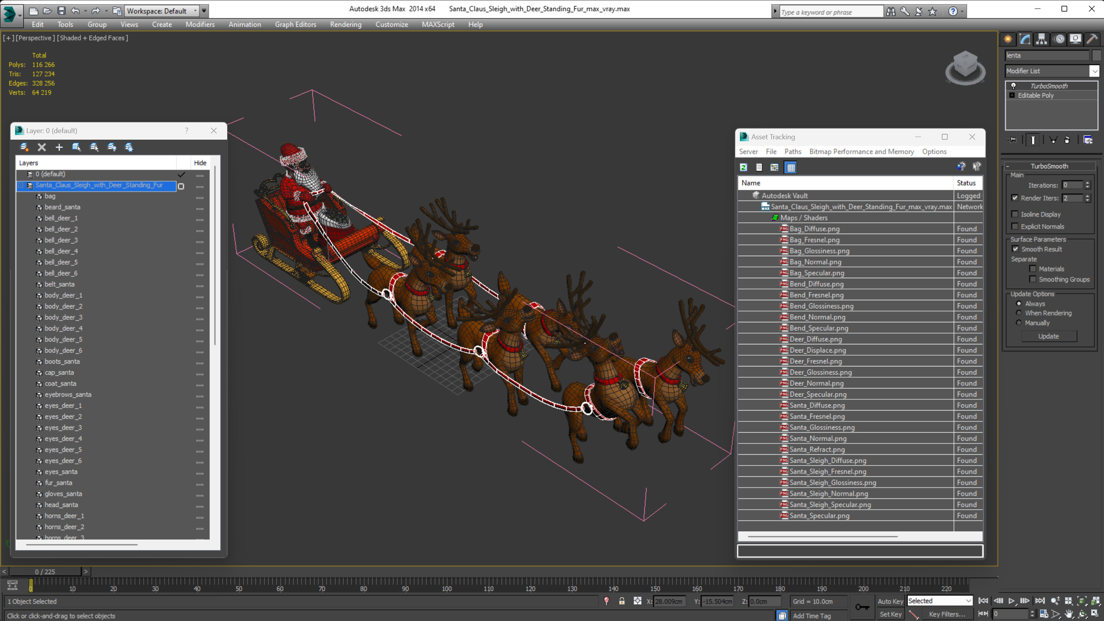Open the Display command panel tab
This screenshot has width=1104, height=621.
coord(1075,39)
